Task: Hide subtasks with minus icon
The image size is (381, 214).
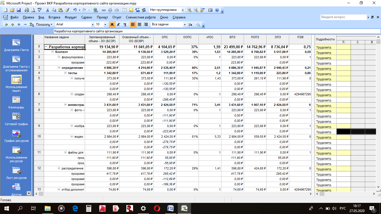Action: 25,25
